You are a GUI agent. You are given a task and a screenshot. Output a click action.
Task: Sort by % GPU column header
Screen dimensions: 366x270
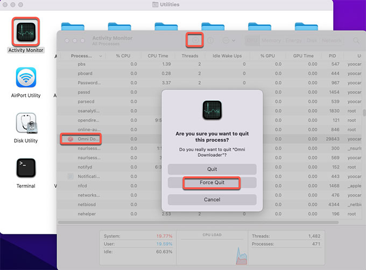point(268,56)
